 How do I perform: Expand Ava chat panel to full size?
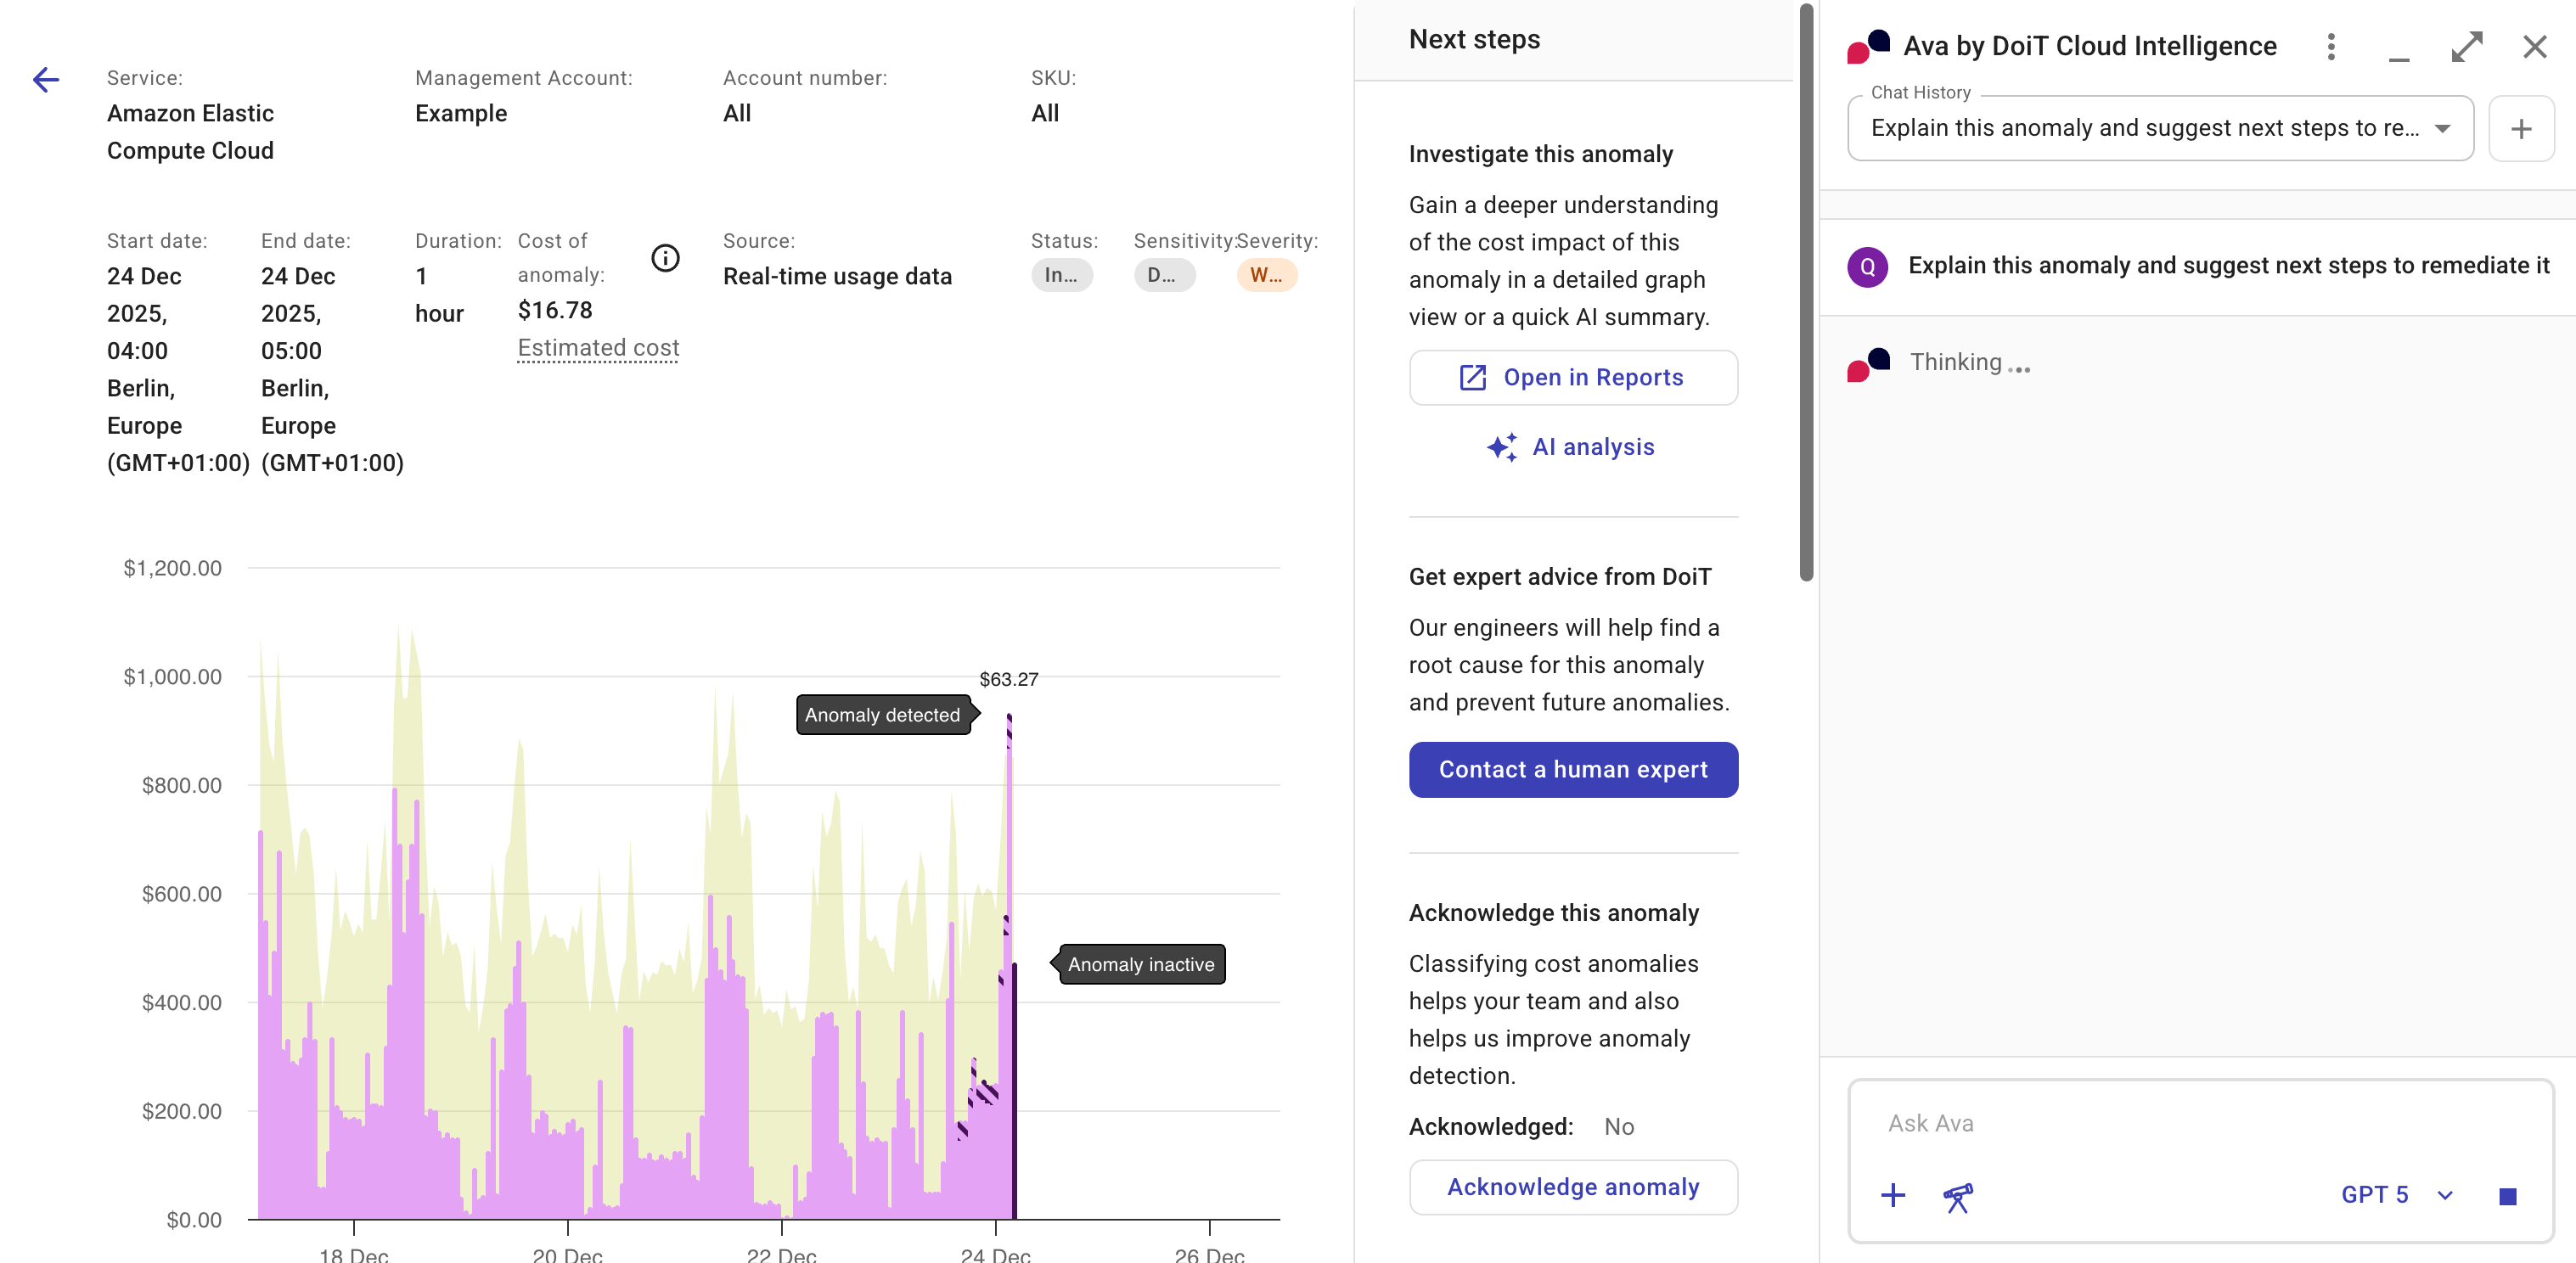click(x=2466, y=47)
